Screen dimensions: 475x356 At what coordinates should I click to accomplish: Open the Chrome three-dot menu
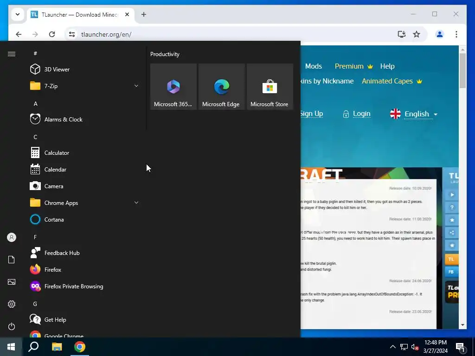[456, 34]
